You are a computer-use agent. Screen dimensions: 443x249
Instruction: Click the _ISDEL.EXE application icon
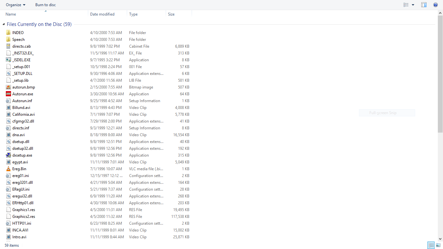[x=8, y=60]
